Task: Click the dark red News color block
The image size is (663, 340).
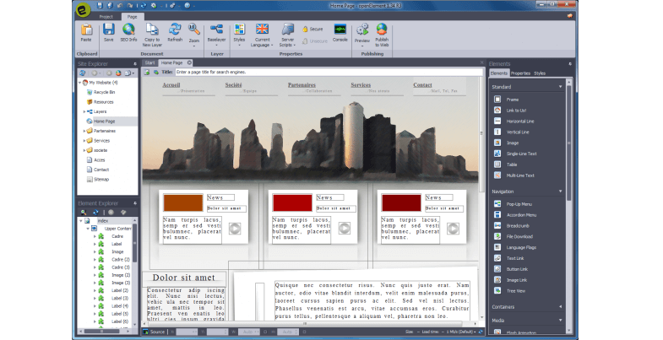Action: pos(401,203)
